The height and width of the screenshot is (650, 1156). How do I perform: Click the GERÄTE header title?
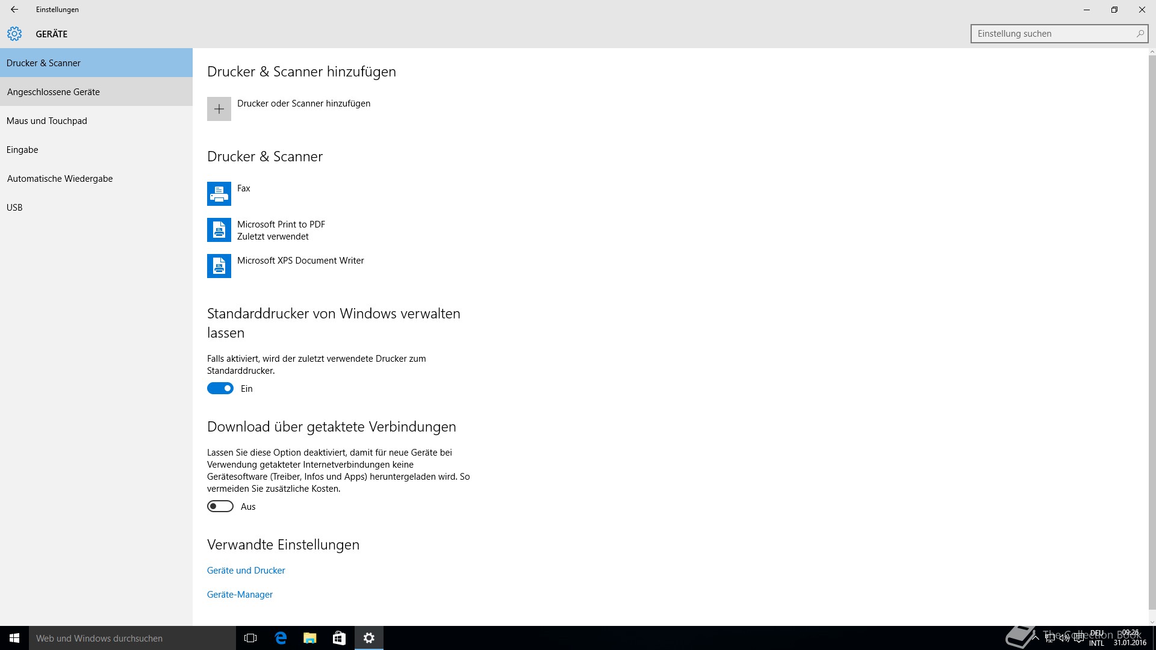51,34
